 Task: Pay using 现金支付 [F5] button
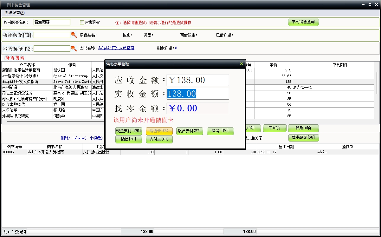(129, 131)
